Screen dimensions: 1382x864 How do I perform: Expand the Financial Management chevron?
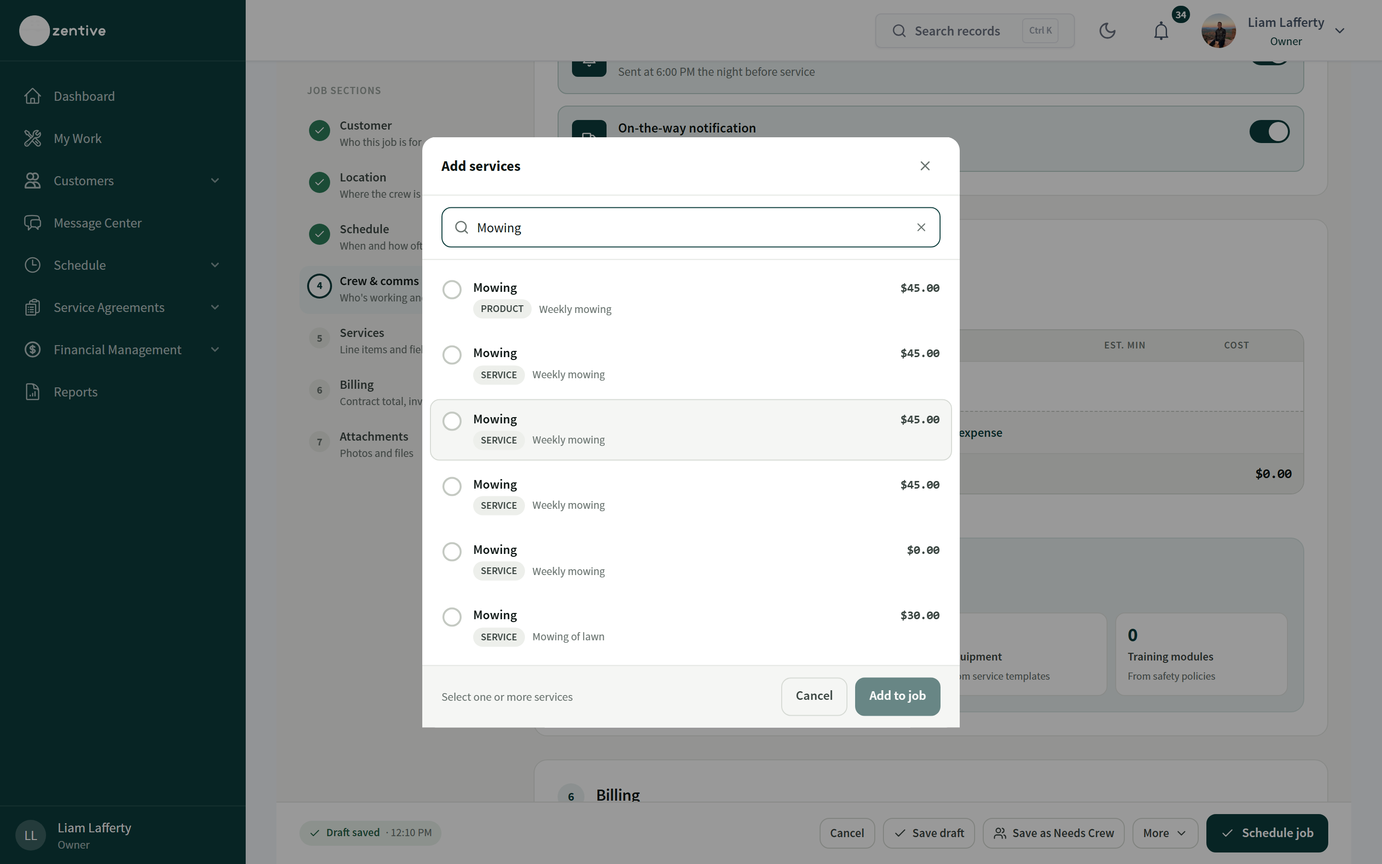pyautogui.click(x=214, y=350)
